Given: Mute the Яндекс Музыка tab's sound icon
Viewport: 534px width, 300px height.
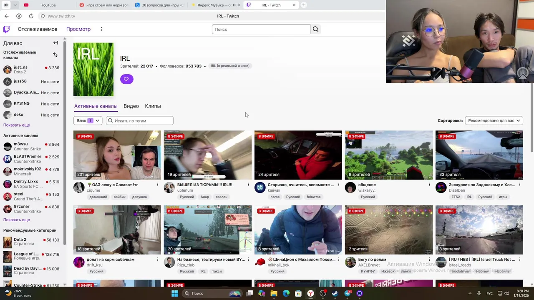Looking at the screenshot, I should tap(234, 5).
